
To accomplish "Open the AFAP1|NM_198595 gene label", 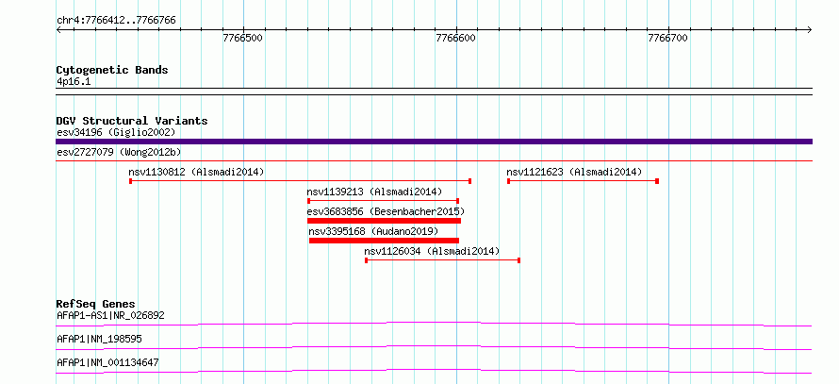I will [x=99, y=339].
